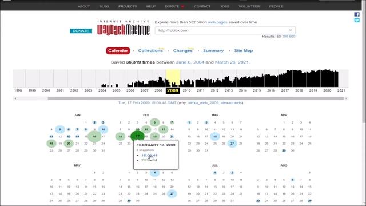Open BLOG in top navigation

click(x=104, y=6)
